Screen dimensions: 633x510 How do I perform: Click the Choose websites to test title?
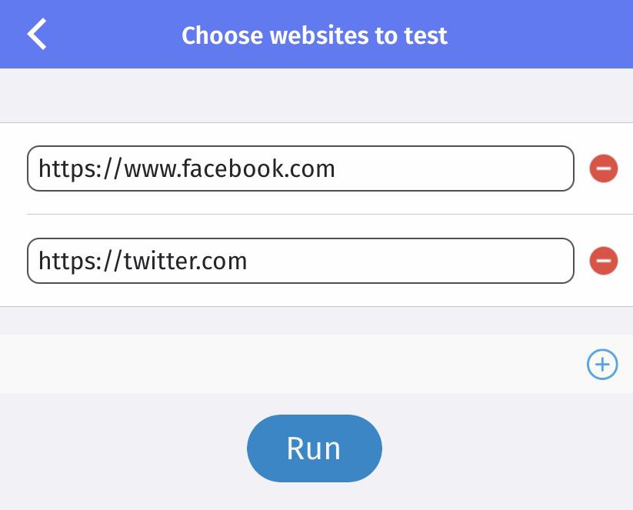(x=314, y=35)
